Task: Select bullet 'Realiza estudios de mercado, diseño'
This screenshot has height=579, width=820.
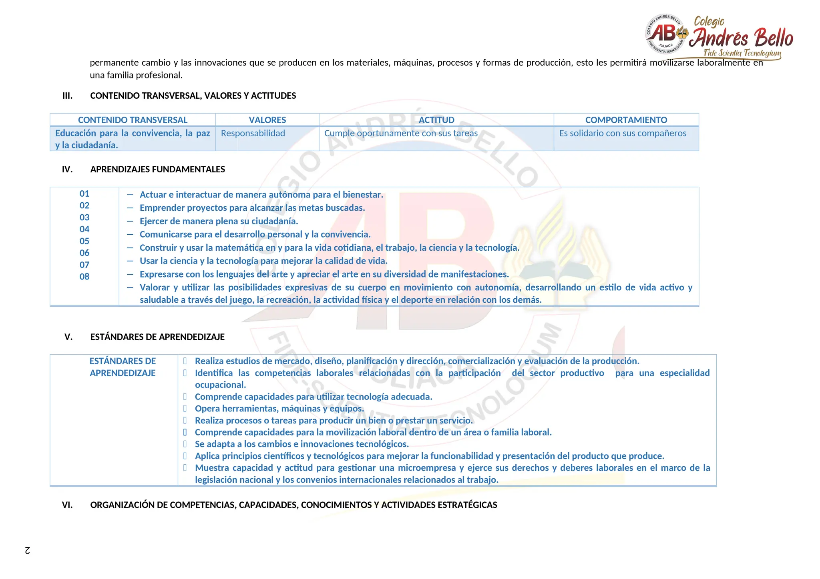Action: [417, 361]
